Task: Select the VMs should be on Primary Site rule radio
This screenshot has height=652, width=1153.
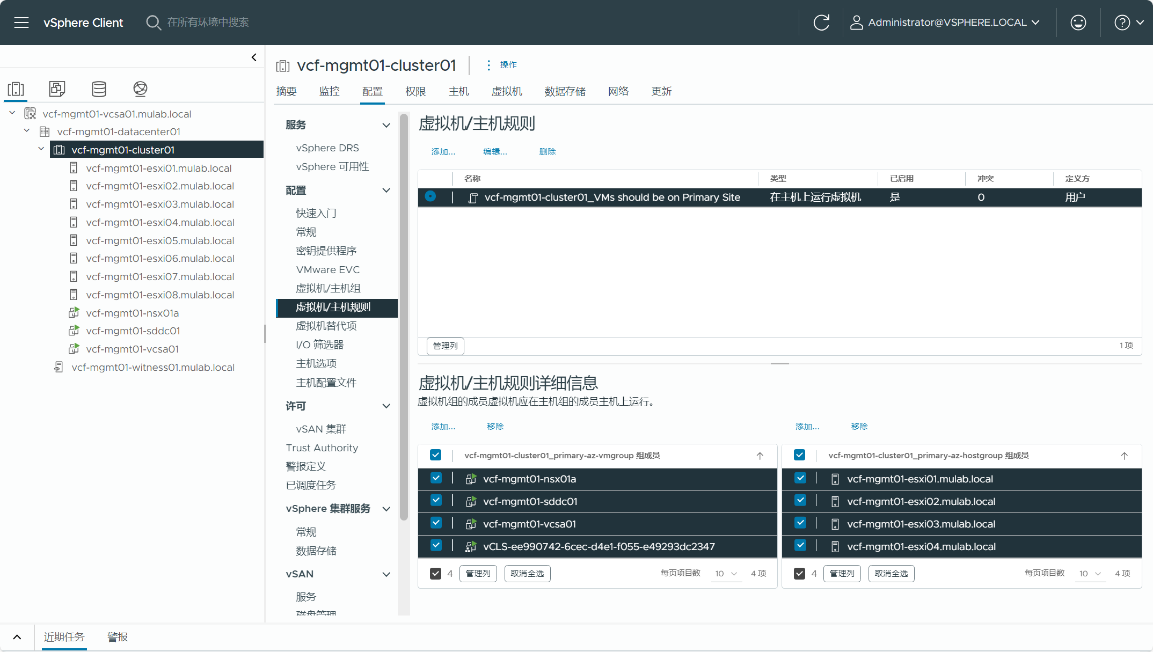Action: point(430,196)
